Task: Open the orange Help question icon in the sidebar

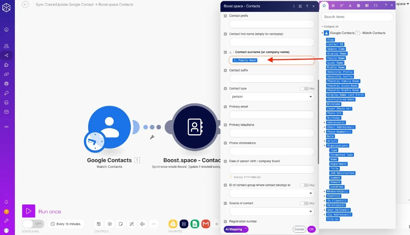Action: click(x=6, y=211)
